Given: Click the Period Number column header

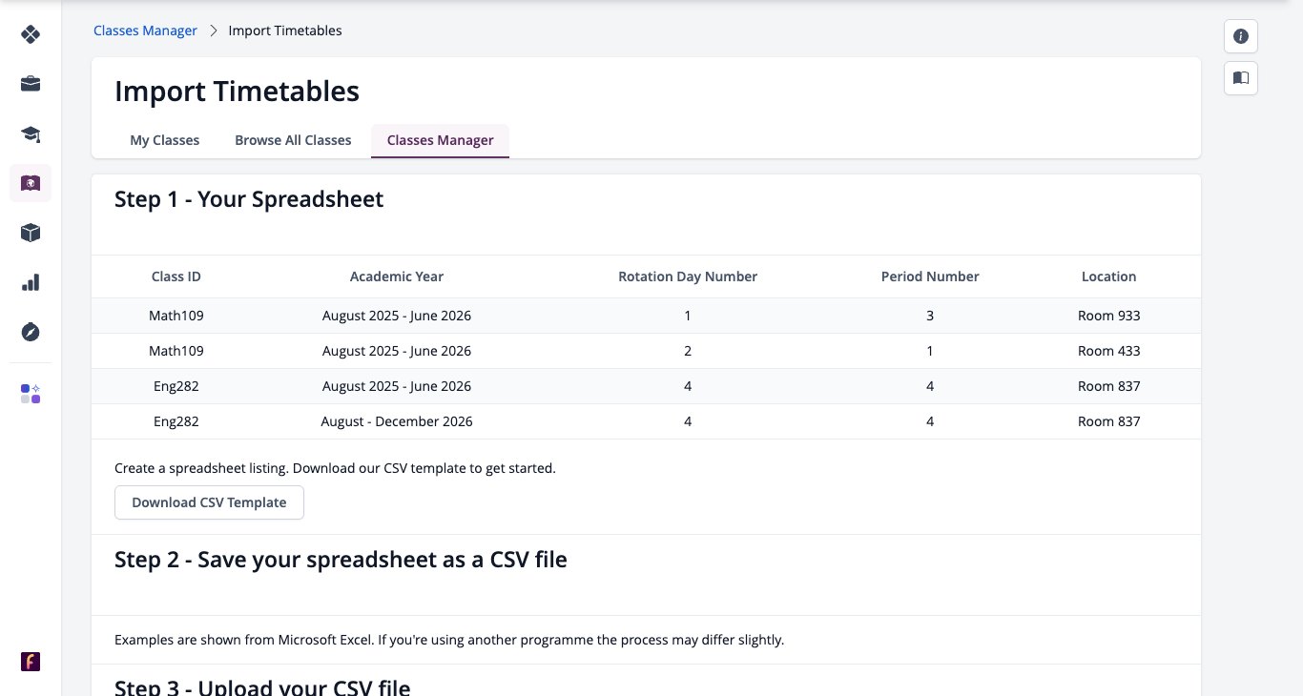Looking at the screenshot, I should [x=930, y=276].
